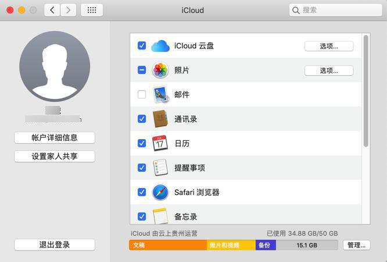387x262 pixels.
Task: Click the Mail stamp icon
Action: [x=161, y=94]
